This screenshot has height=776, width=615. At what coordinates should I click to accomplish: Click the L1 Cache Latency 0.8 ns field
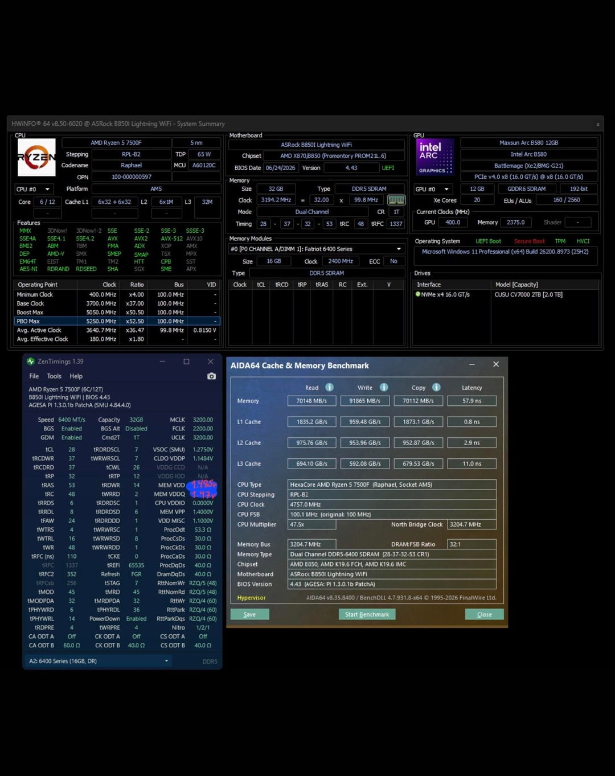click(x=471, y=422)
